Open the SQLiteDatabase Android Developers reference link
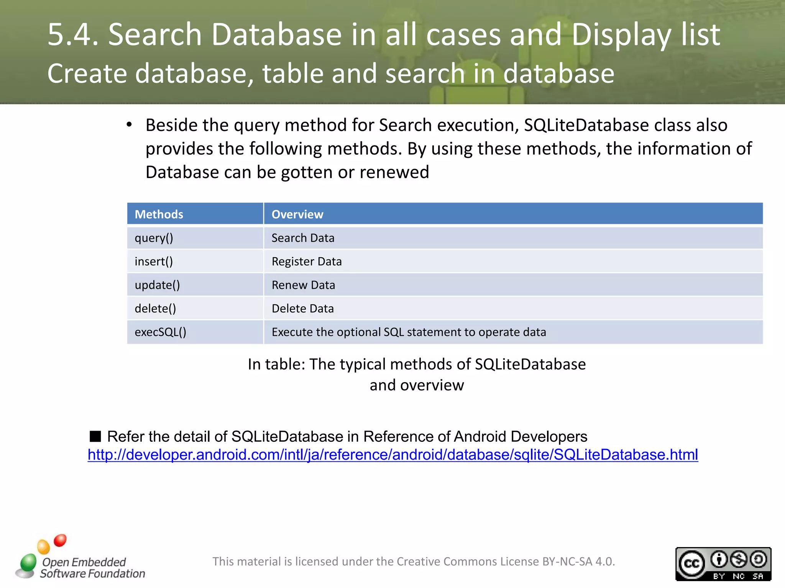Screen dimensions: 785x588 393,455
